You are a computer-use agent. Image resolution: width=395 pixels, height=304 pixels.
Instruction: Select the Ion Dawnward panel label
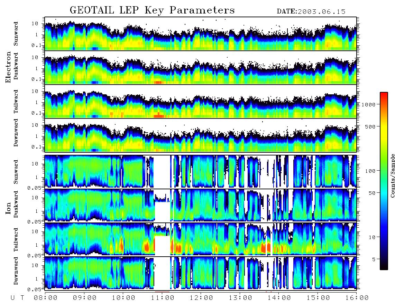point(16,271)
